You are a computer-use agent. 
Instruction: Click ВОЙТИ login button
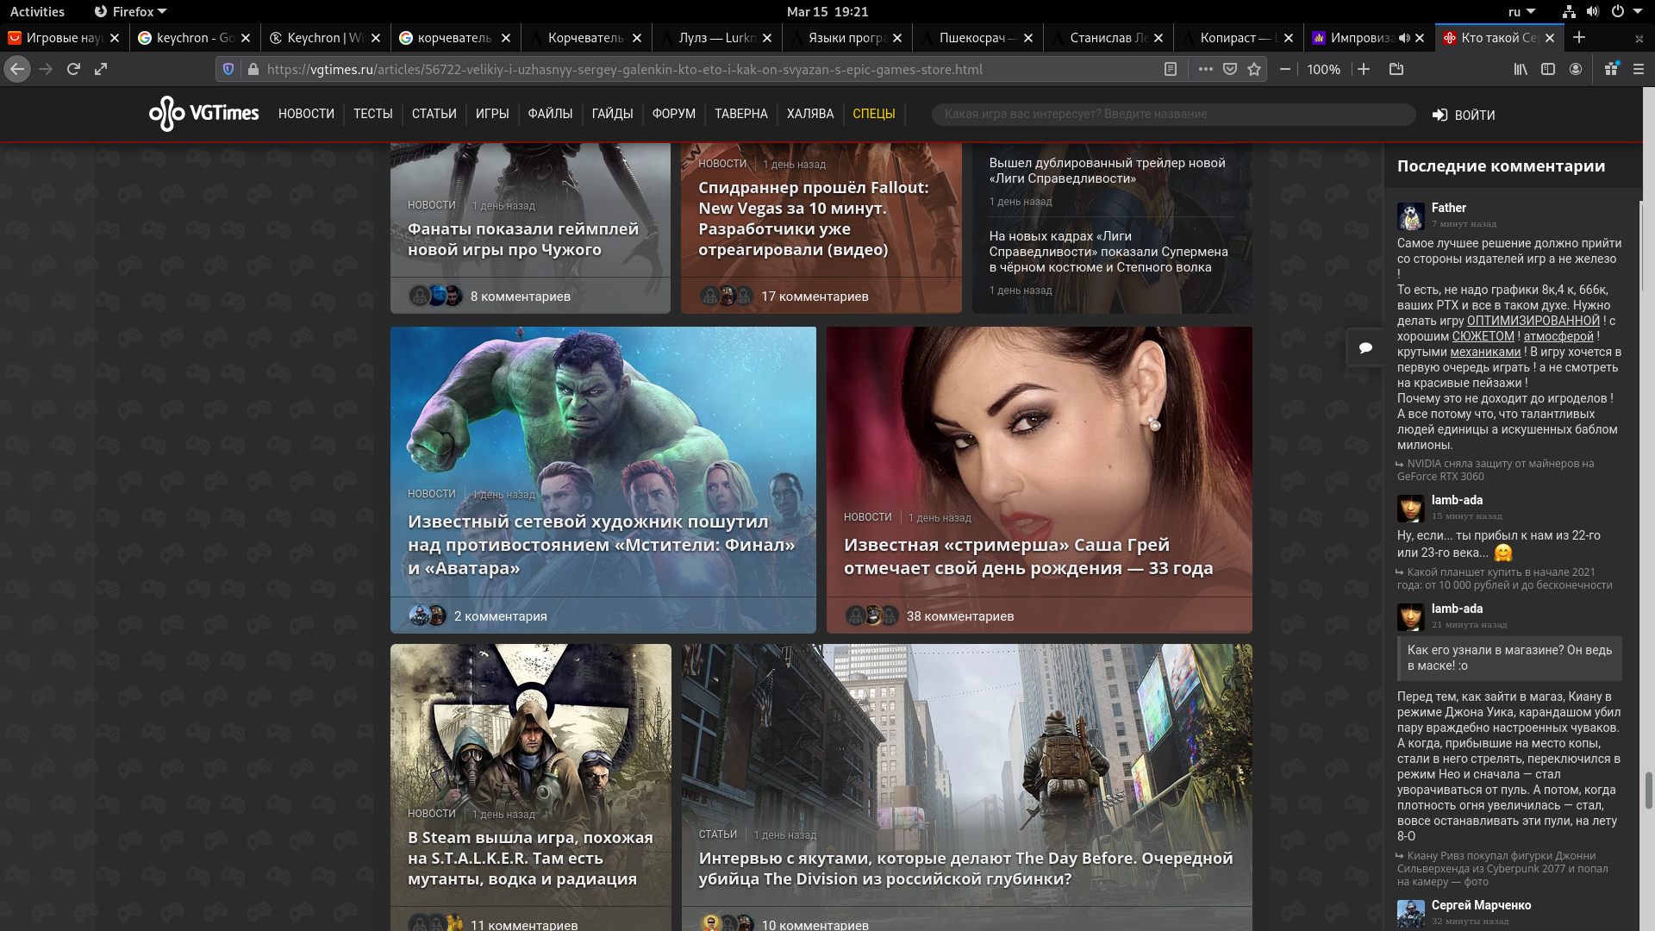click(1464, 115)
